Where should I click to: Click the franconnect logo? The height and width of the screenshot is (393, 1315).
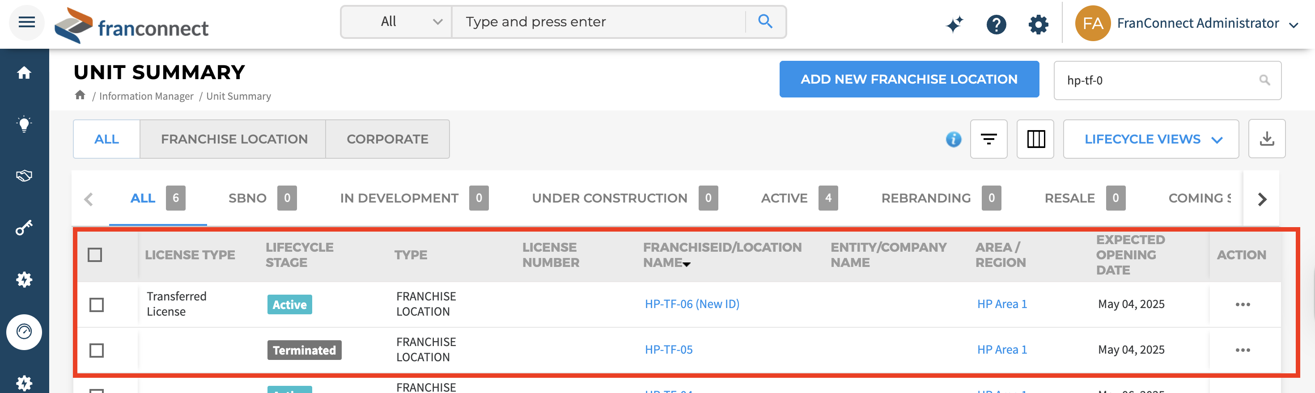131,25
